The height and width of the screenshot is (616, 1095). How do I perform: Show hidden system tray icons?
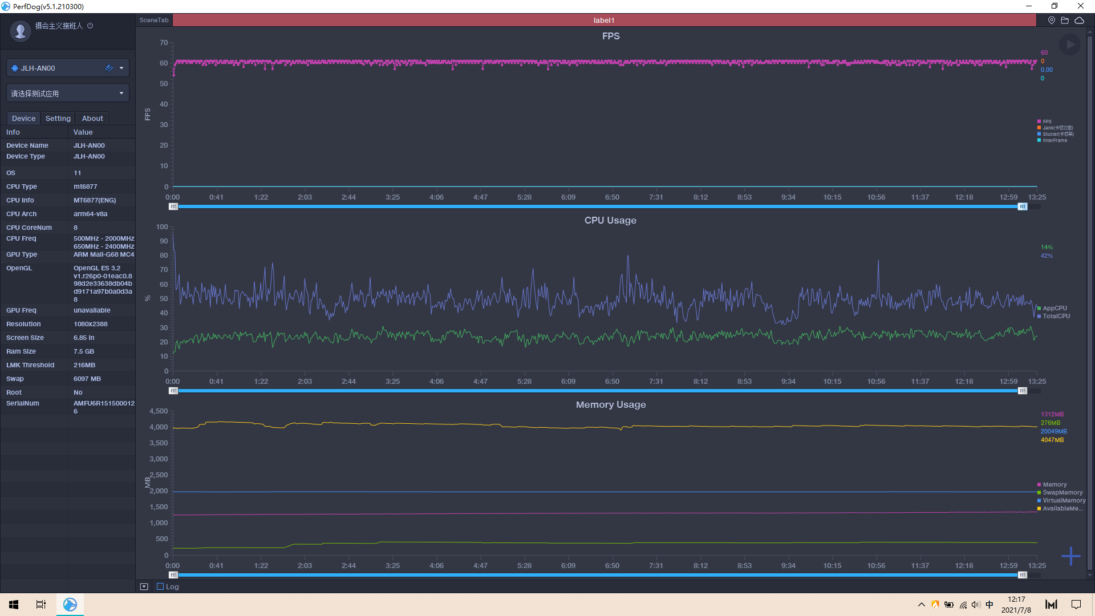[921, 605]
